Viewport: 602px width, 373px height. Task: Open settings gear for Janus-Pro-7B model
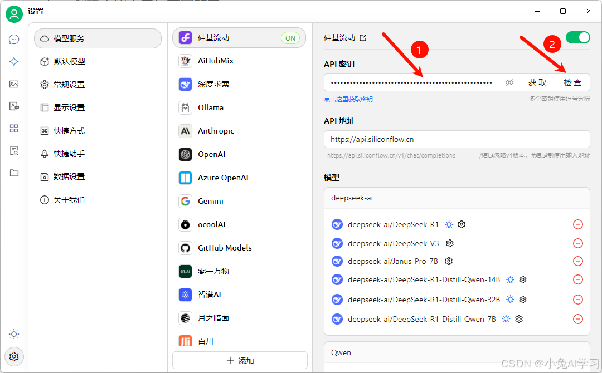[x=448, y=261]
